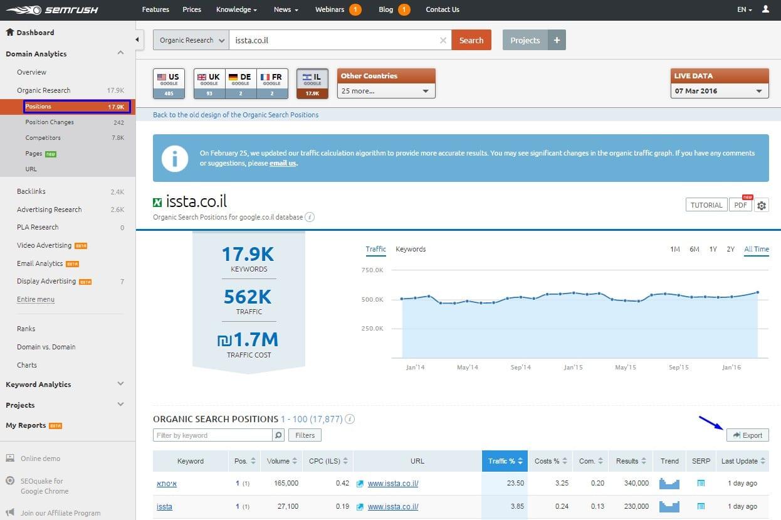The width and height of the screenshot is (781, 520).
Task: Clear the search field with the X
Action: [x=443, y=40]
